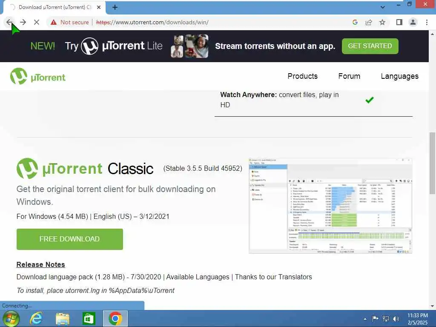
Task: Open Chrome's three-dot menu
Action: (x=427, y=22)
